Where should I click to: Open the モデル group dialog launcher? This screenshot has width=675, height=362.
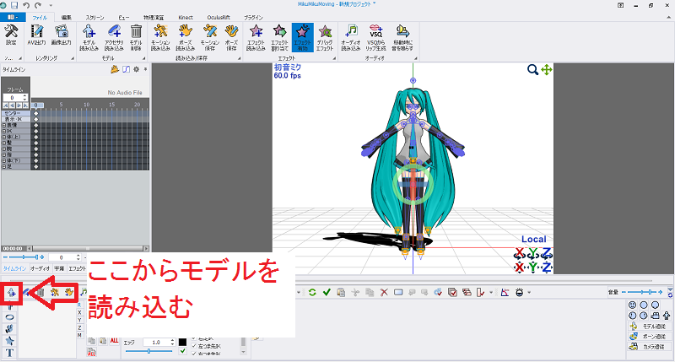(143, 58)
